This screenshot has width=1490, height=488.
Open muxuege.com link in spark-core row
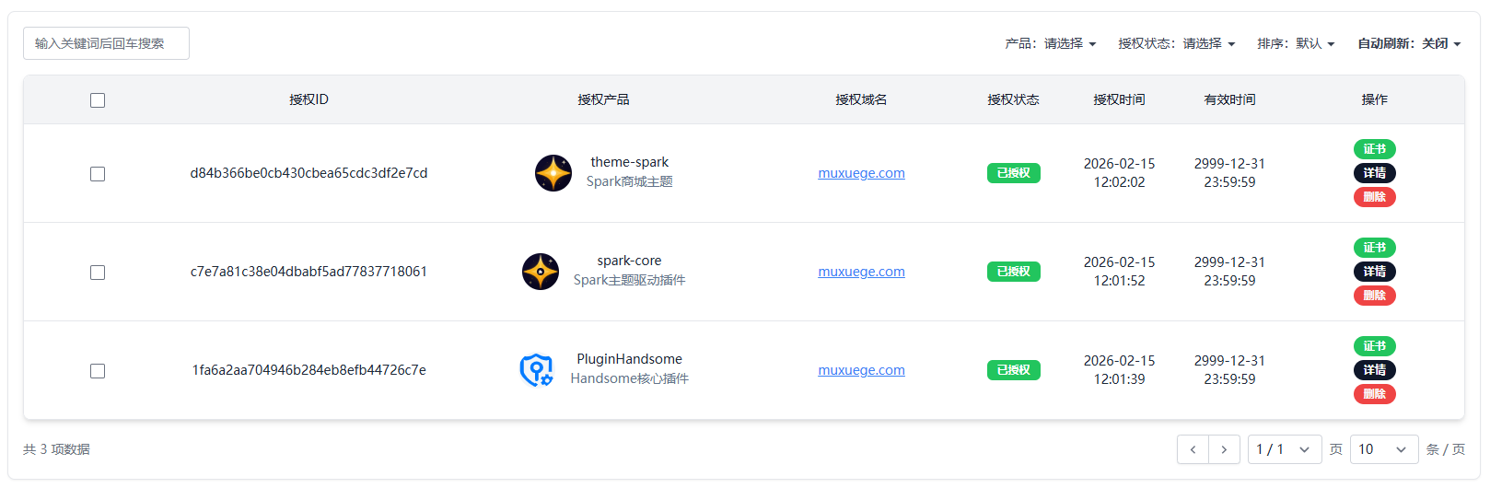tap(861, 272)
